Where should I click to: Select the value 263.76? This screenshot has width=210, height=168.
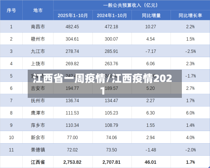pos(111,63)
